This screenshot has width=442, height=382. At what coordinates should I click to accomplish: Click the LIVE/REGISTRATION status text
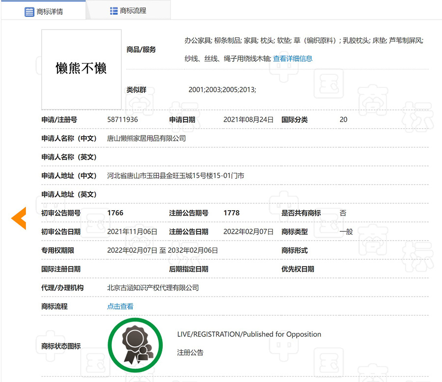point(249,334)
